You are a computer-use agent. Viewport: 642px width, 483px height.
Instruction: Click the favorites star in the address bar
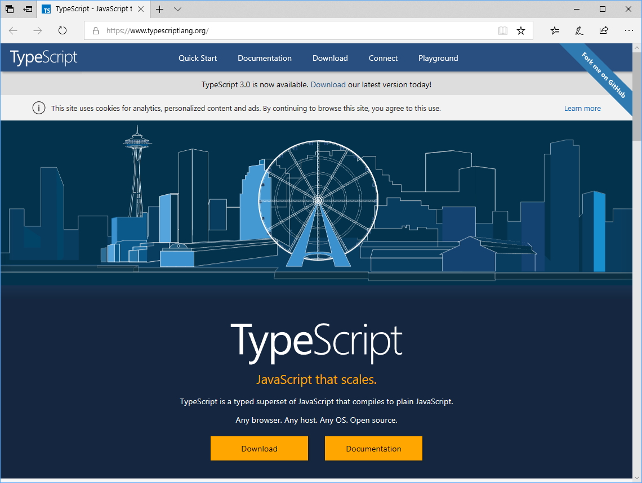tap(521, 30)
